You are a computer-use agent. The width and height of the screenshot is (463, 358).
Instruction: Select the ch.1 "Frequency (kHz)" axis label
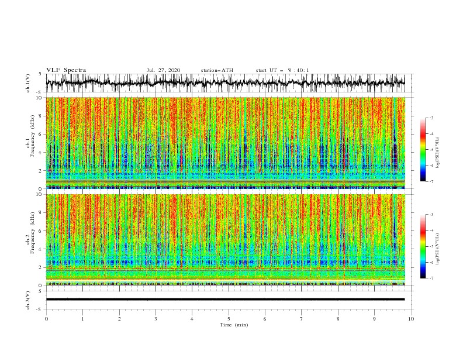click(x=32, y=136)
